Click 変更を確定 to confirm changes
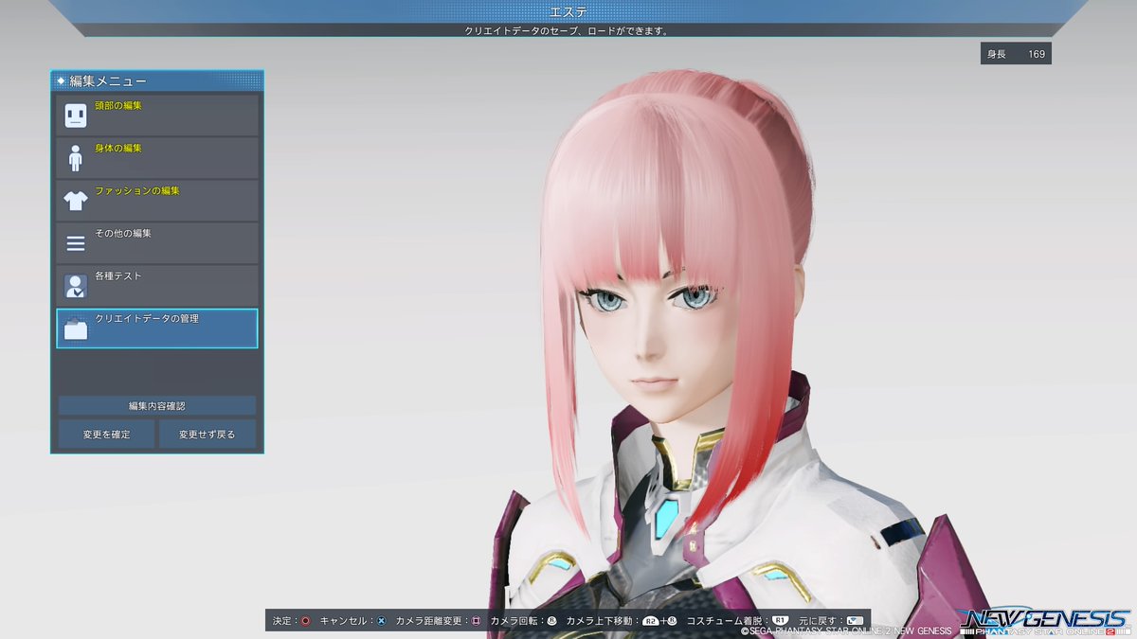The height and width of the screenshot is (639, 1137). pos(106,435)
